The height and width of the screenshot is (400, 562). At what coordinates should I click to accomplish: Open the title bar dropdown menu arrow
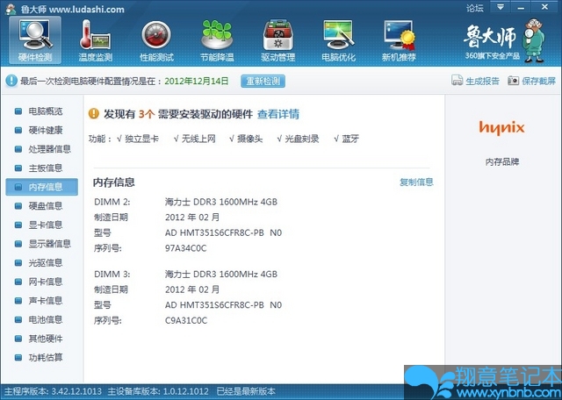499,9
